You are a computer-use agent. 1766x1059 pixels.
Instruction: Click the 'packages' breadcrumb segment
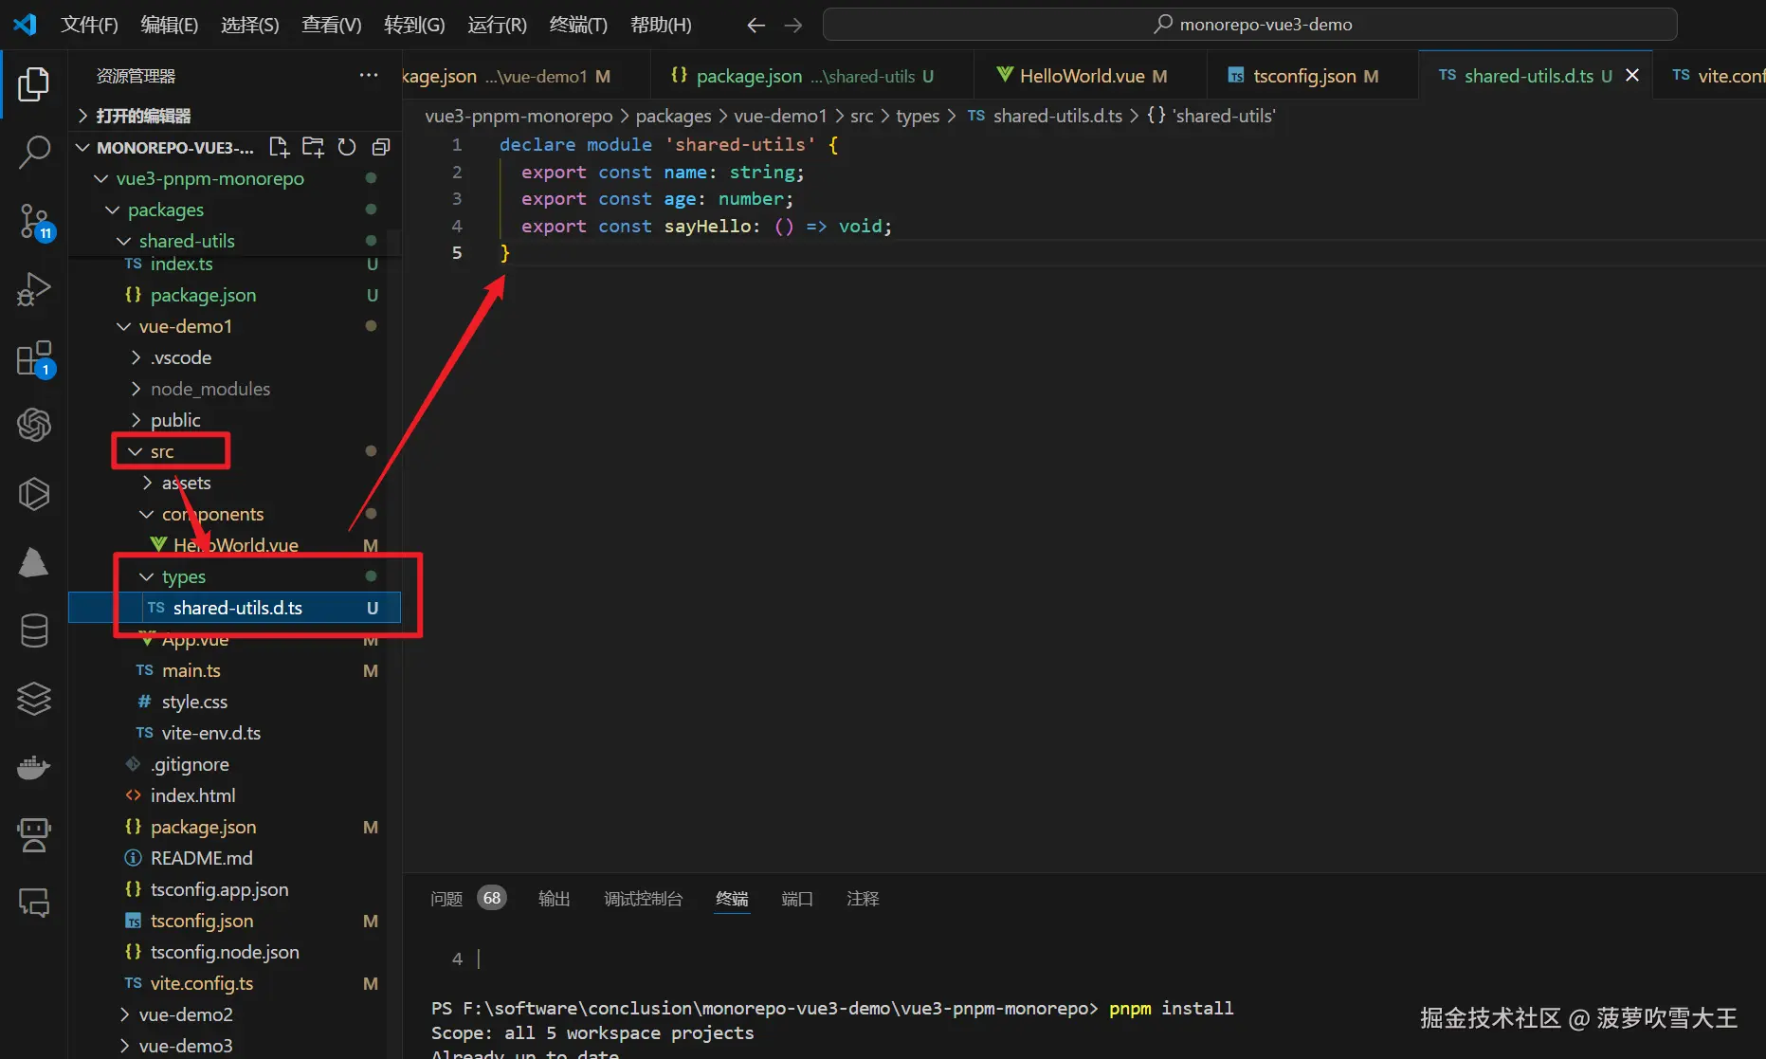pos(673,116)
